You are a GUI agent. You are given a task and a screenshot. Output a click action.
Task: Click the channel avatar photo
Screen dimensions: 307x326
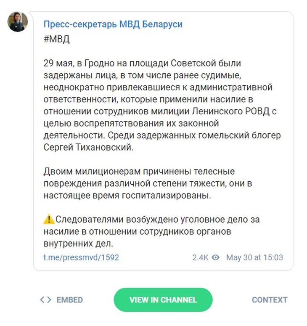click(x=18, y=22)
